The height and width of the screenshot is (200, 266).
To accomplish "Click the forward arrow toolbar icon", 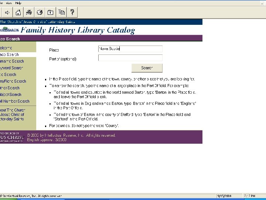I will (x=7, y=13).
